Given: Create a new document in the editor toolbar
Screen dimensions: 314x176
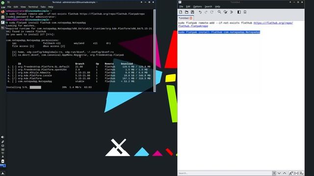Looking at the screenshot, I should coord(181,12).
